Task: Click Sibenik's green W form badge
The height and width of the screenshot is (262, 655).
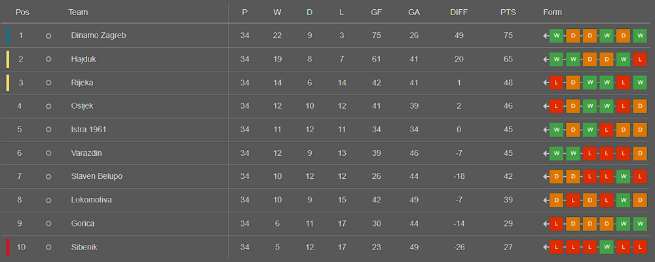Action: (606, 248)
